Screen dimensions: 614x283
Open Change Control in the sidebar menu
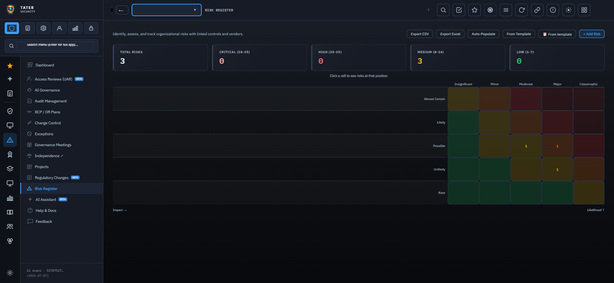click(x=48, y=123)
